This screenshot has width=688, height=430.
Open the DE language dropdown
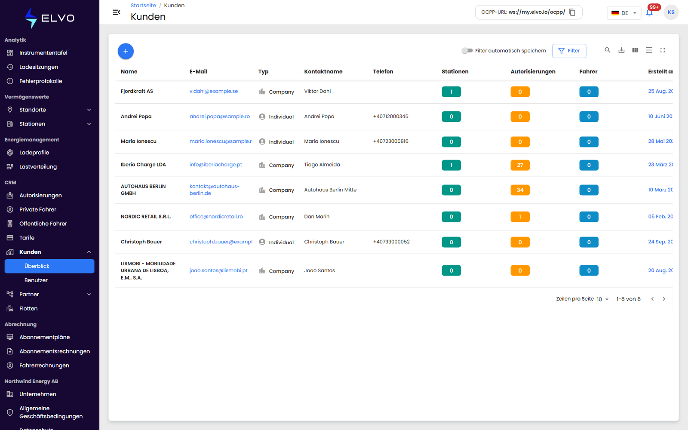coord(624,13)
